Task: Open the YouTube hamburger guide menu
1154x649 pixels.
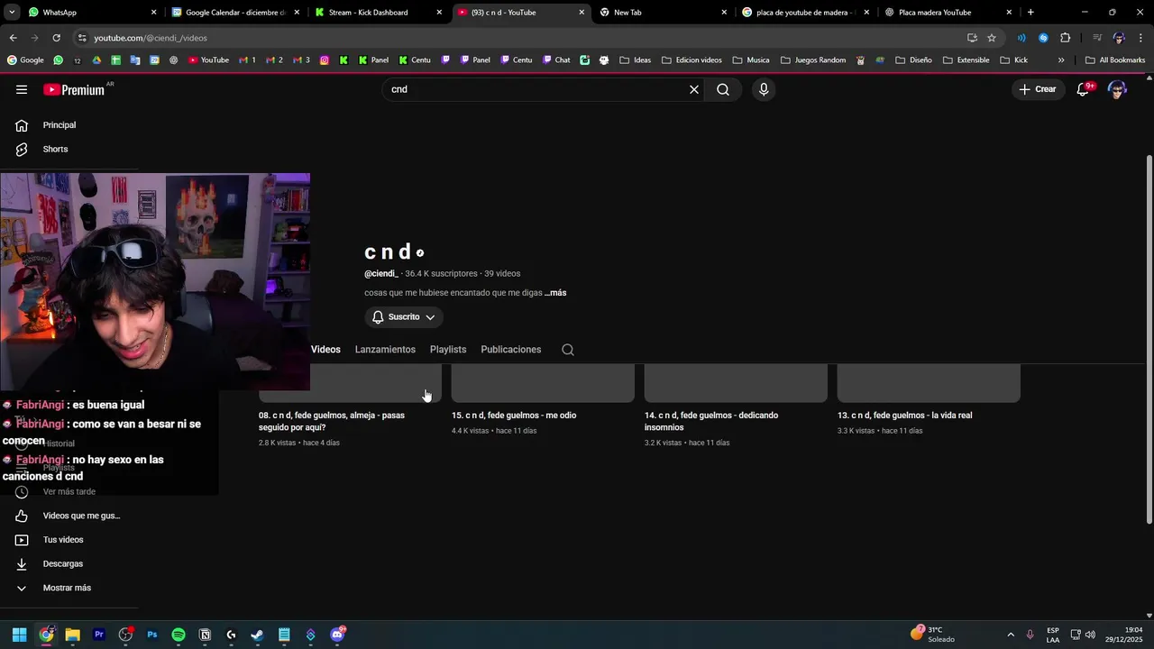Action: 22,89
